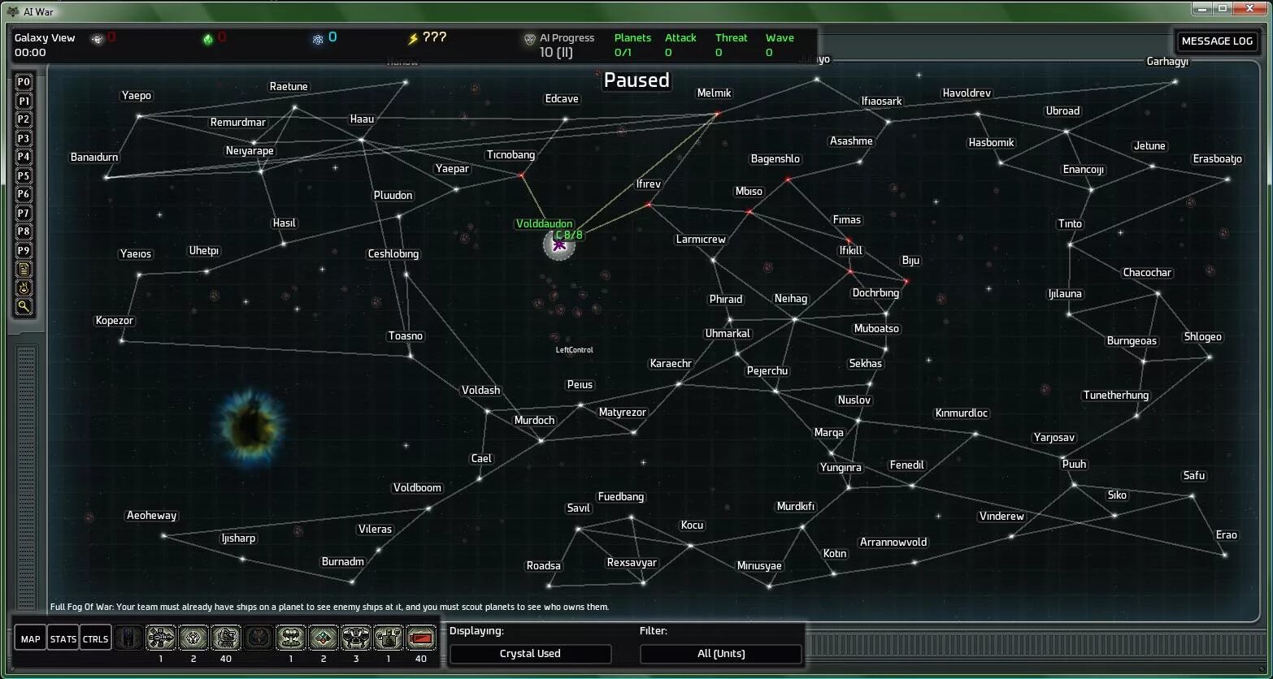Click the black hole nebula on the map
Screen dimensions: 1273x679
tap(251, 427)
